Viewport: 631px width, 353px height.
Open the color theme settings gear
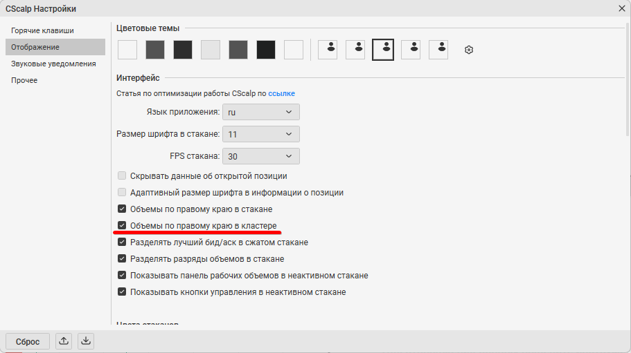[468, 50]
